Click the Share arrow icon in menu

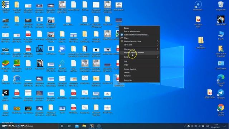pos(122,38)
